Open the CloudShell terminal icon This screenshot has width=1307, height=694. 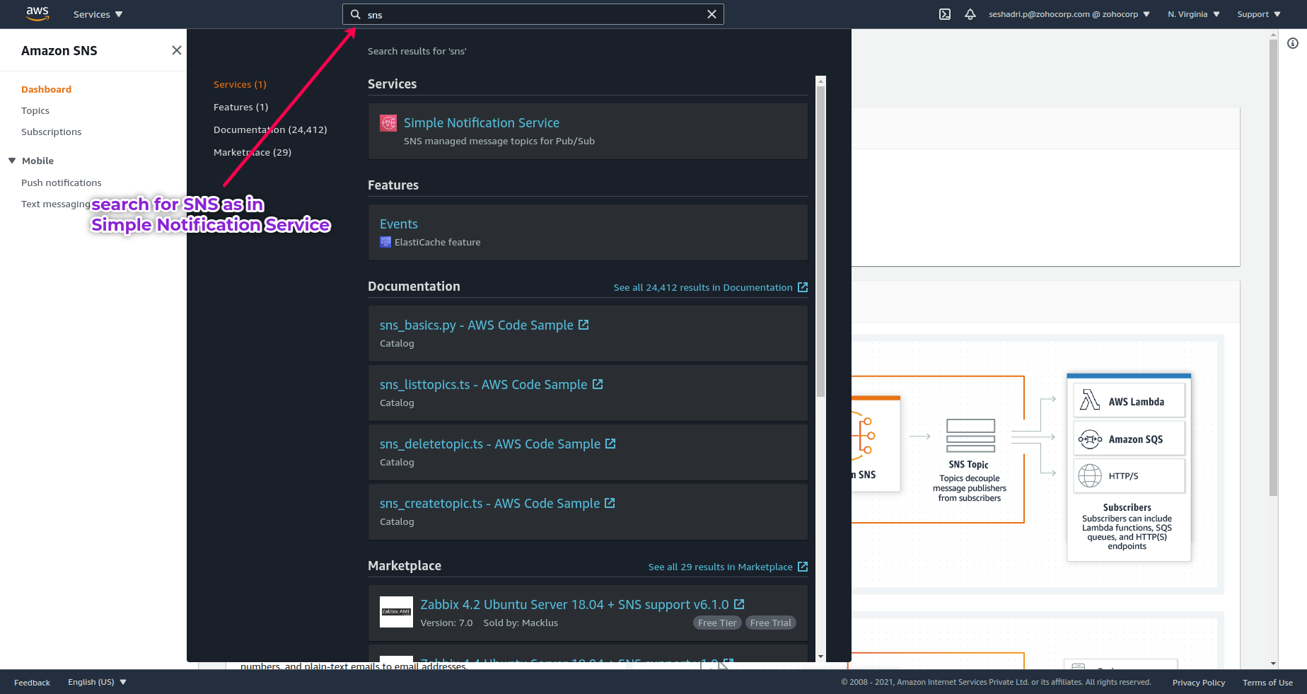tap(945, 14)
